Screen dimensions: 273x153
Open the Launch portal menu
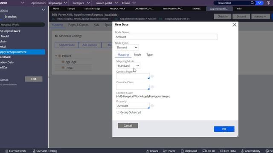[107, 3]
